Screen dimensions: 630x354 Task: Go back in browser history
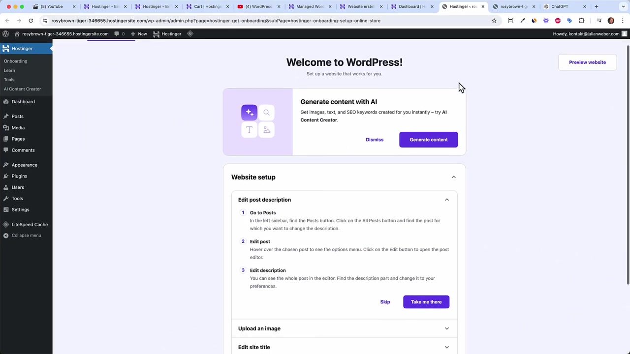coord(7,21)
